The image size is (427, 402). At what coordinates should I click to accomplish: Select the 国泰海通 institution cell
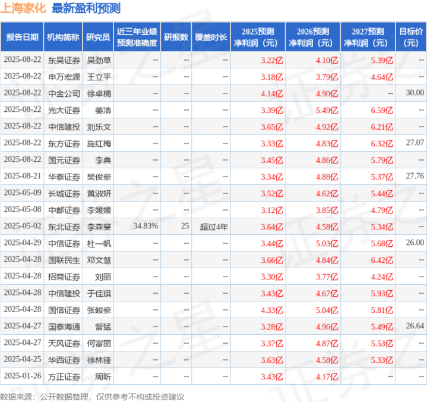coord(64,326)
